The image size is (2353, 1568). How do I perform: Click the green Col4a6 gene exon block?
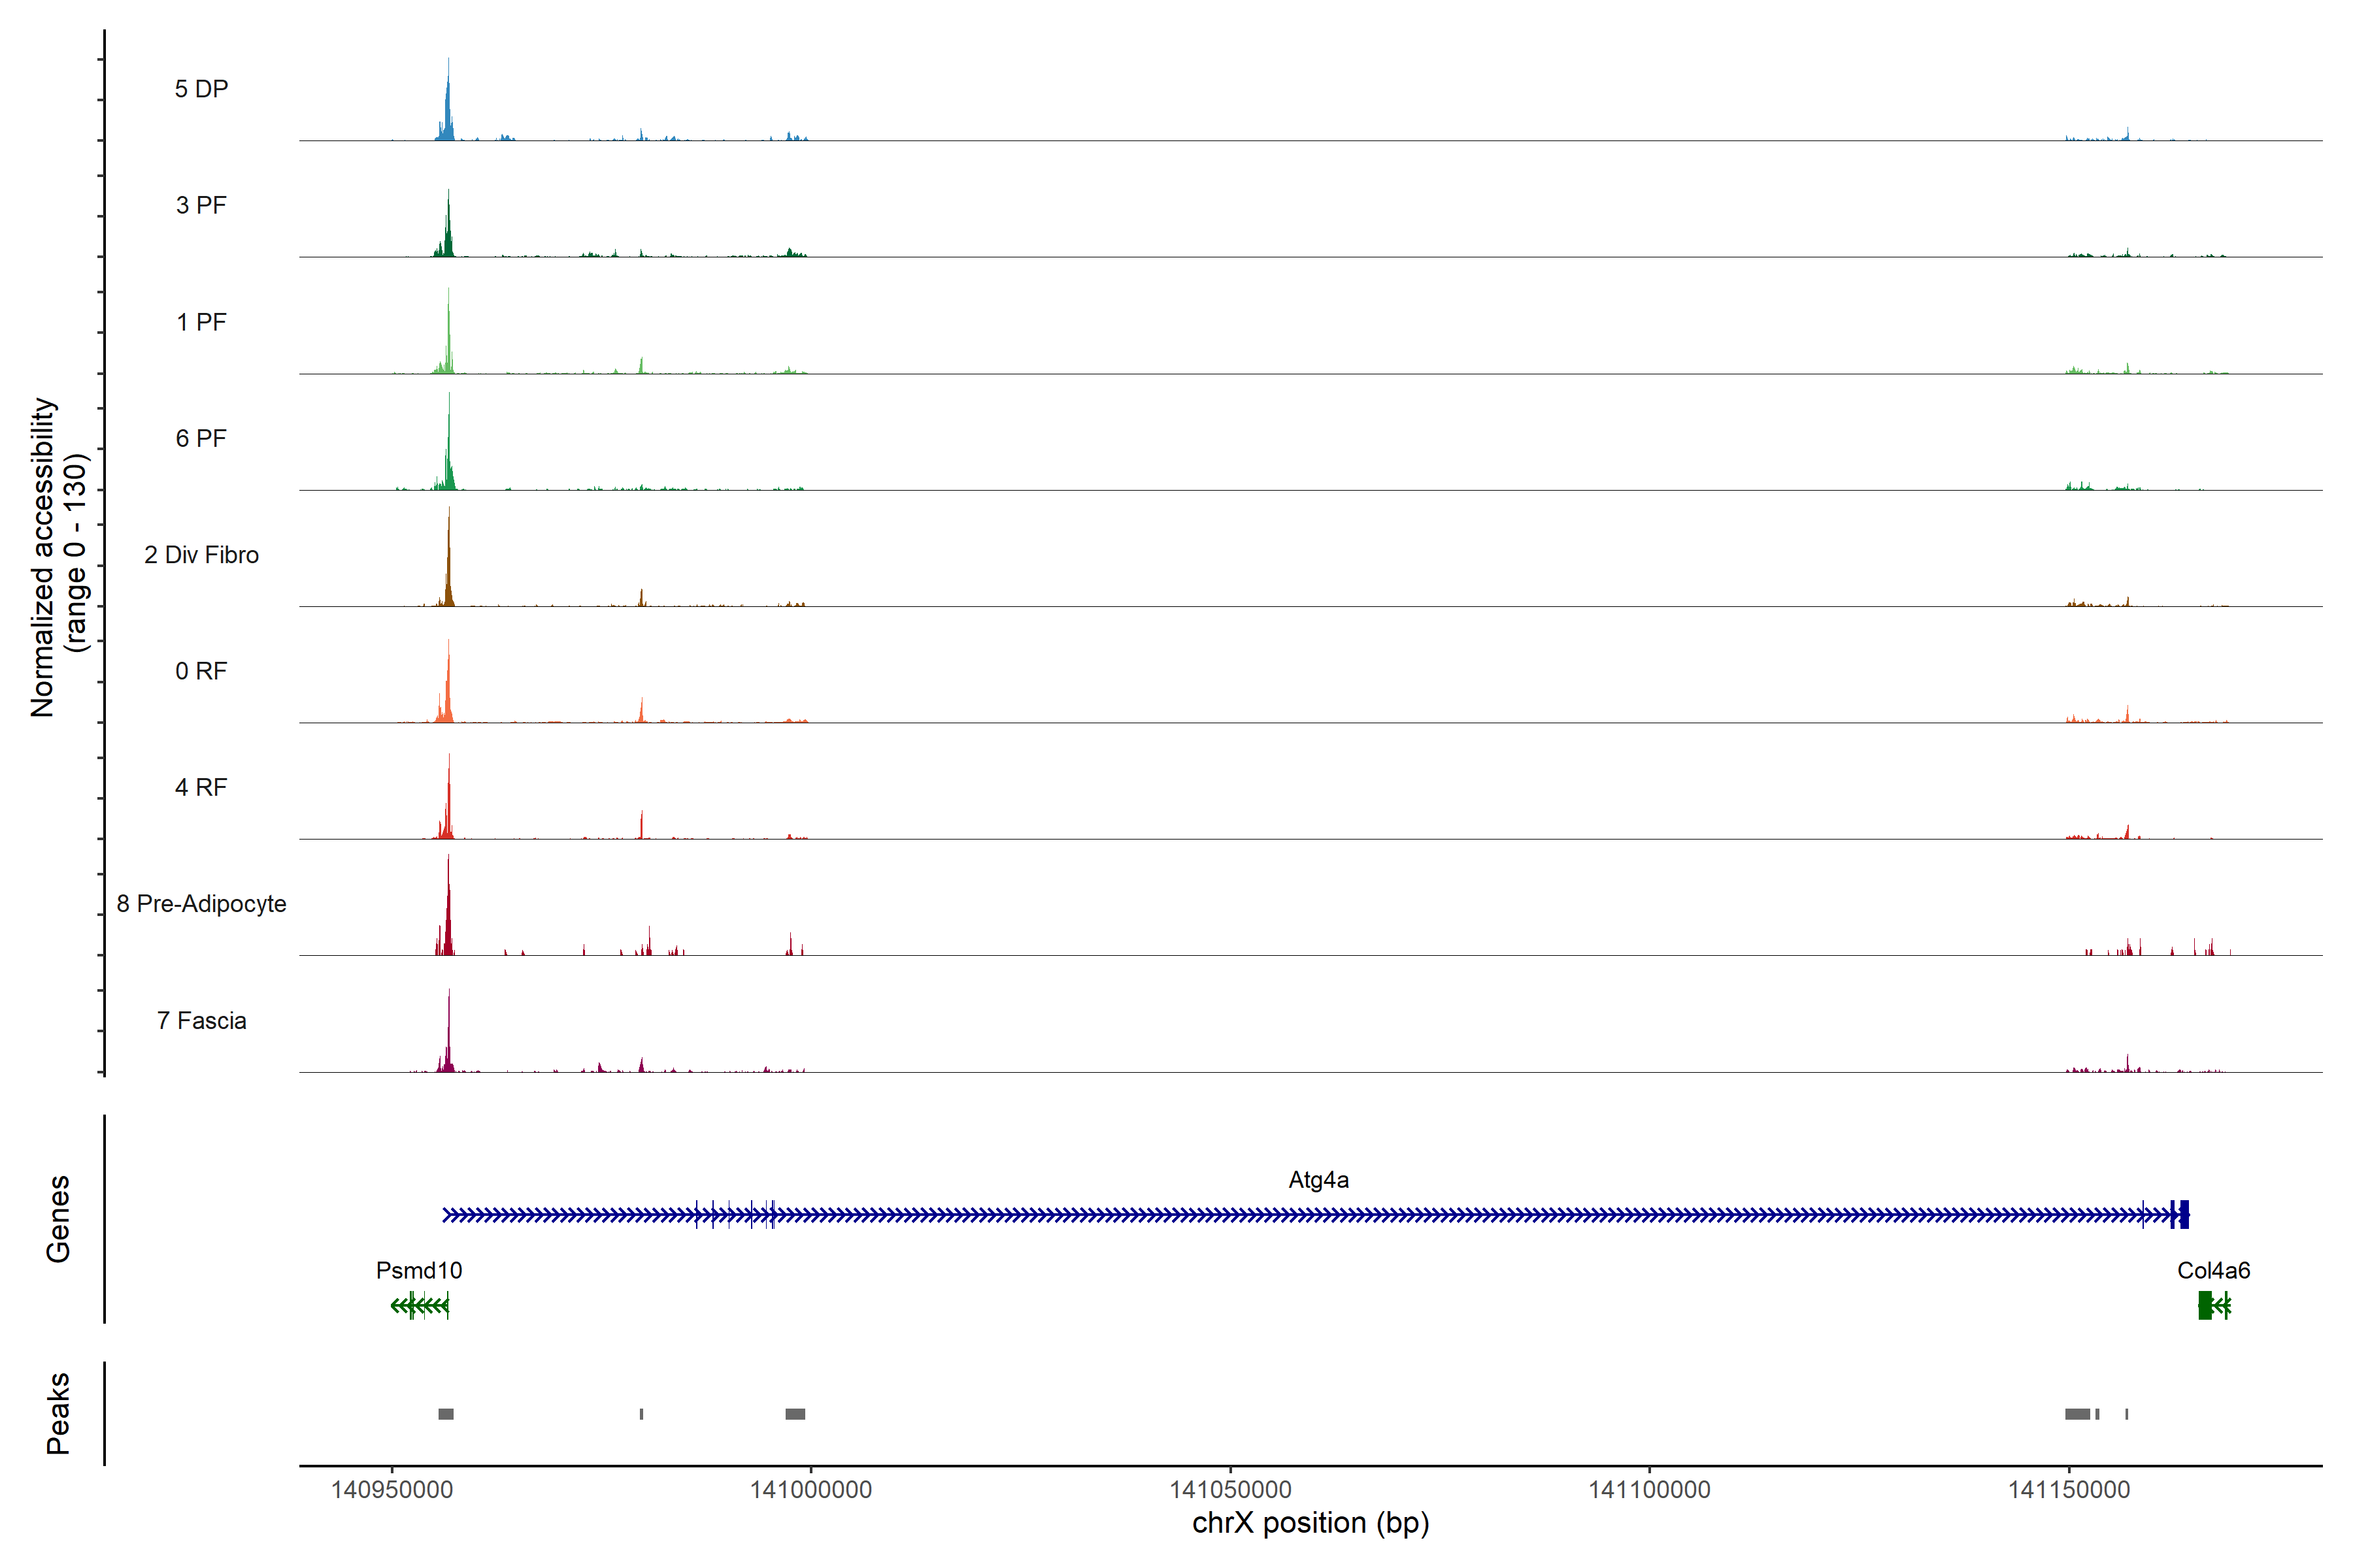click(2204, 1305)
